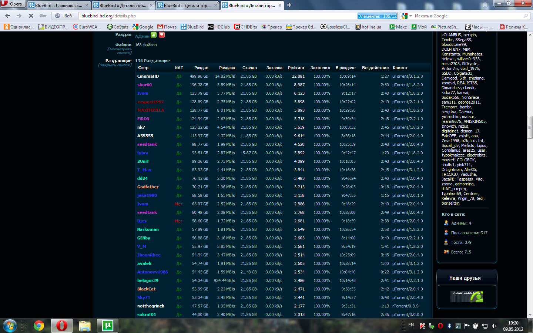Image resolution: width=533 pixels, height=333 pixels.
Task: Open the BlueBird bookmark
Action: pos(192,27)
